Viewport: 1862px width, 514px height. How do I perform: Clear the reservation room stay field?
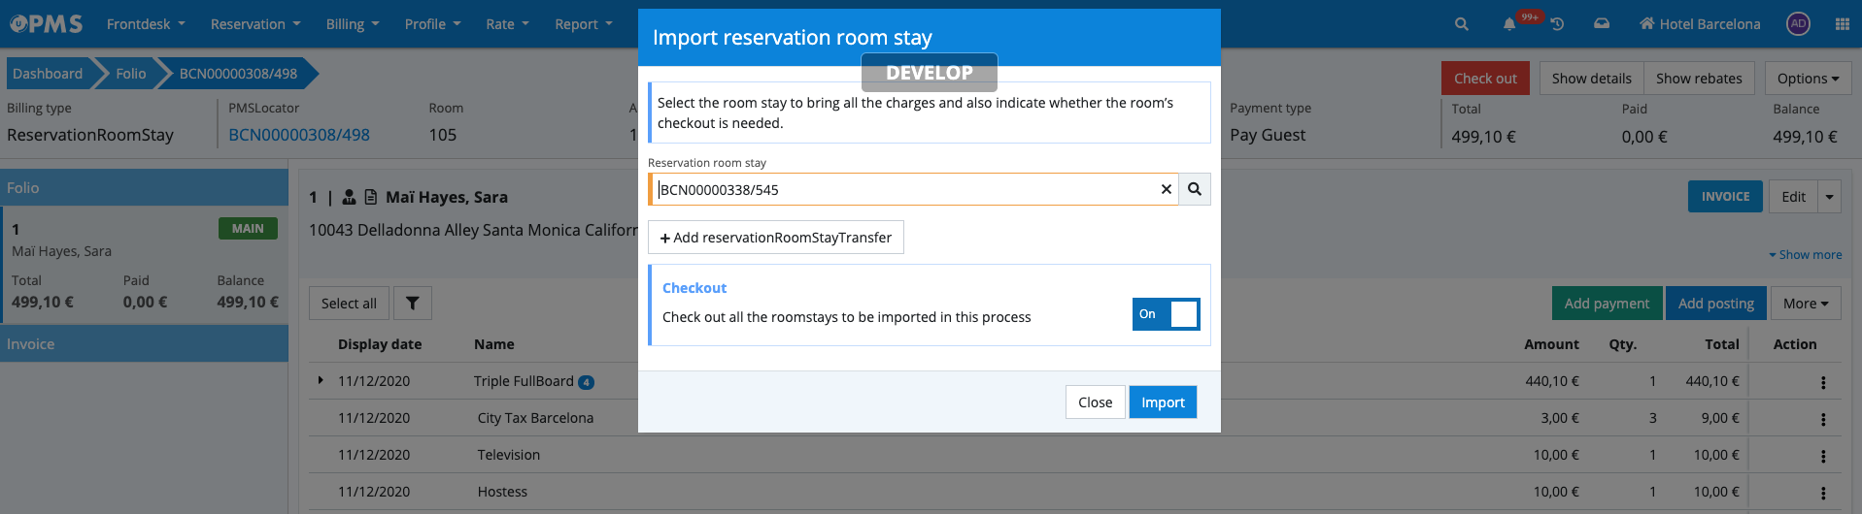coord(1166,189)
